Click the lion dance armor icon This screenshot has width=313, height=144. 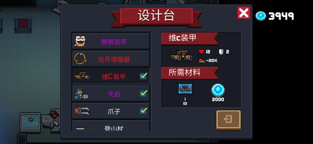(x=80, y=41)
